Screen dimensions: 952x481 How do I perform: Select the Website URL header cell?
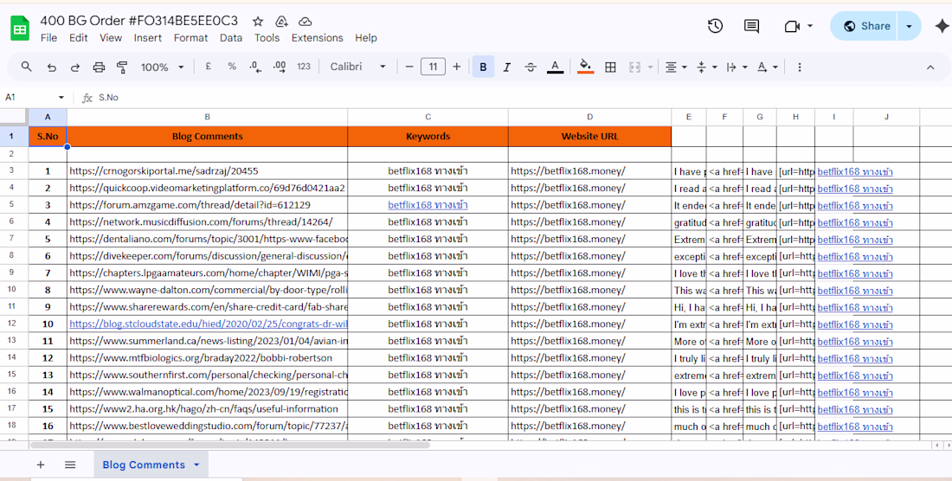pyautogui.click(x=589, y=137)
